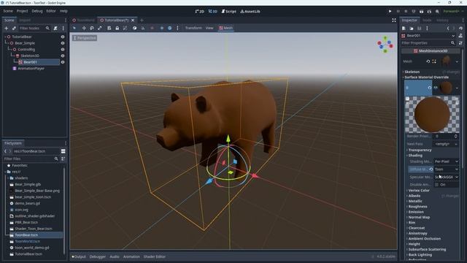Switch to the Node tab in Inspector dock
Viewport: 467px width, 263px height.
click(x=427, y=20)
